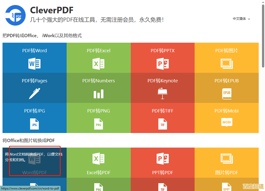Select the PDF转Keynote podium icon
265x191 pixels.
tap(162, 94)
